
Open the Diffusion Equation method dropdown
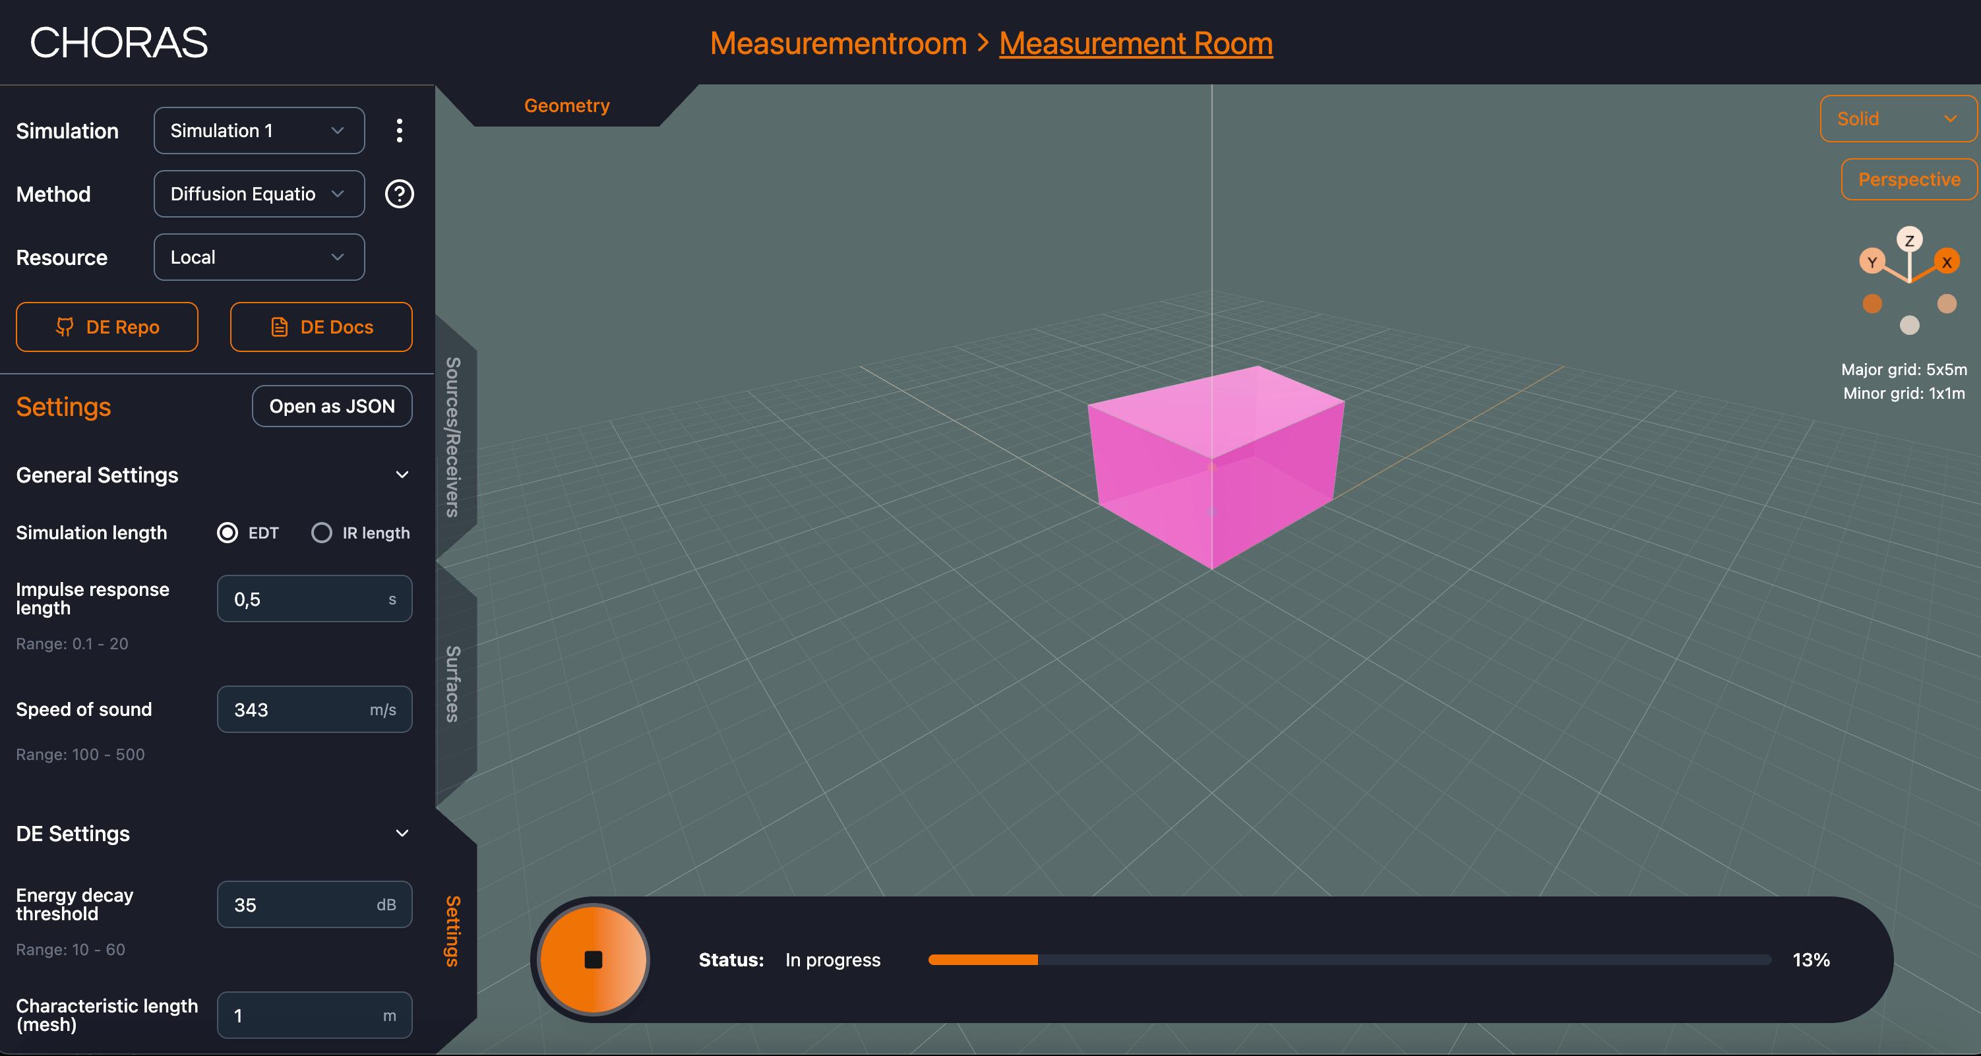(259, 194)
